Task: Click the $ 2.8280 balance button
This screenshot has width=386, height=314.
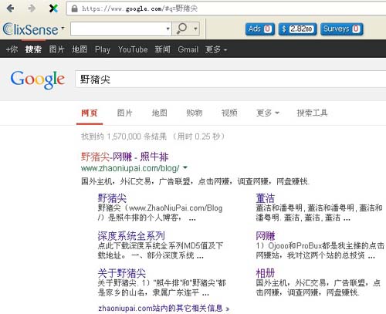Action: (x=297, y=29)
